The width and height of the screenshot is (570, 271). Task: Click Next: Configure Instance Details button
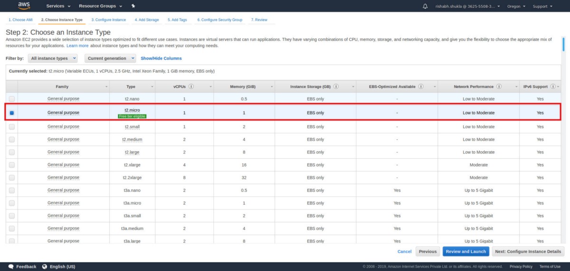pyautogui.click(x=528, y=252)
